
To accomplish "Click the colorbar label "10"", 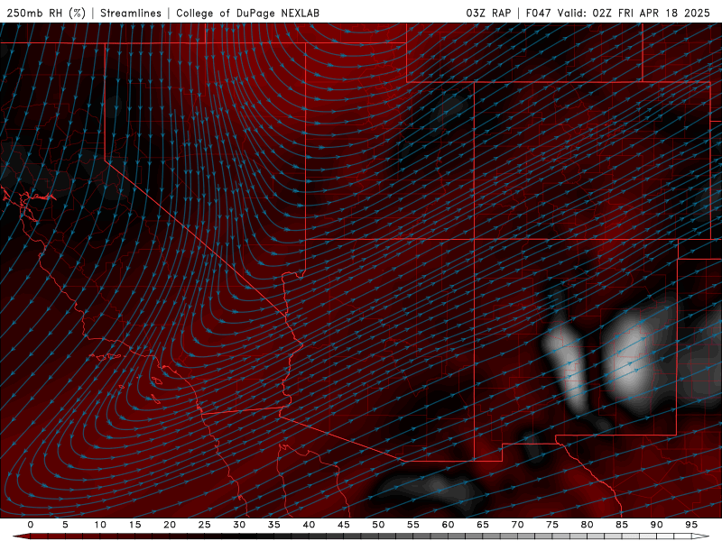I will (100, 525).
